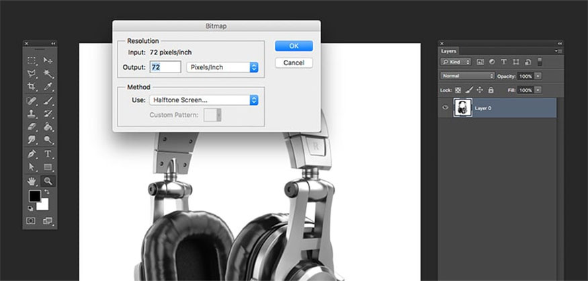Lock all layer attributes

491,90
